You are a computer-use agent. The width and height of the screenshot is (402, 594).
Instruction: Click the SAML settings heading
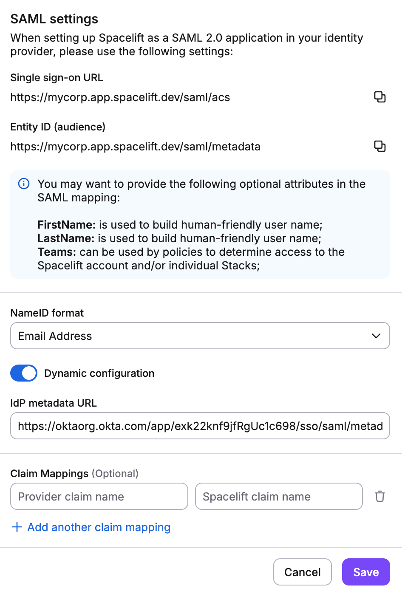pos(54,19)
